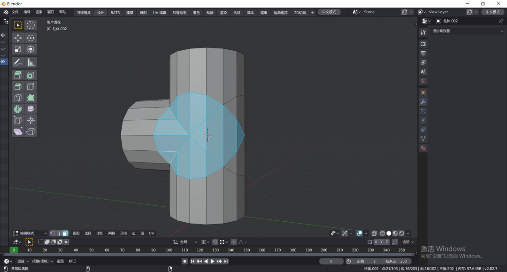Expand the 添加修改器 dropdown
Image resolution: width=507 pixels, height=272 pixels.
coord(467,31)
